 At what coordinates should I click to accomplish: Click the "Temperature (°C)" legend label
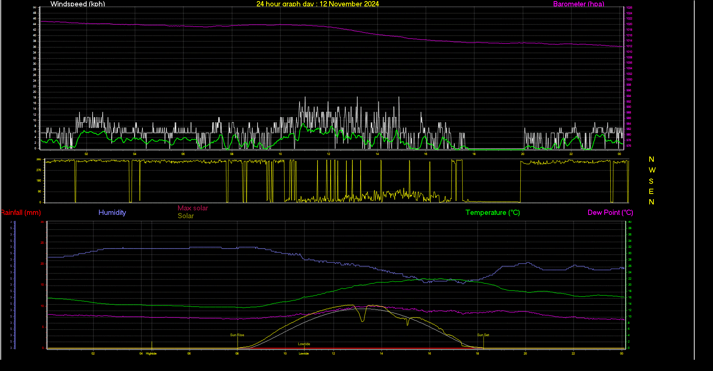(x=493, y=213)
